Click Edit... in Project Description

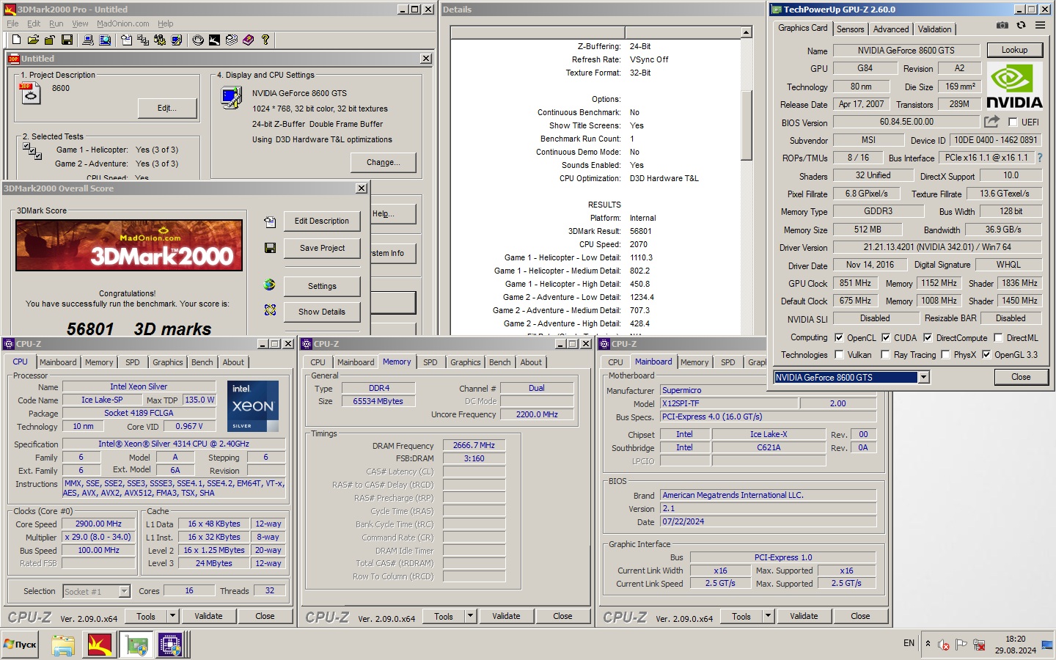point(167,108)
